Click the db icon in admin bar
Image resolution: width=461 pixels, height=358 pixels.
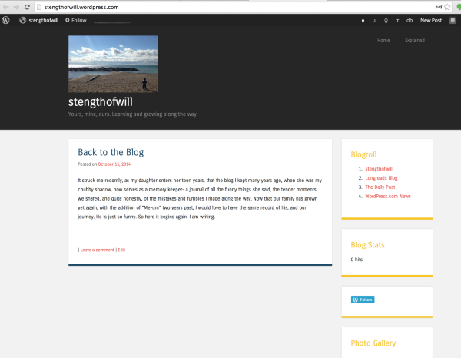tap(409, 20)
